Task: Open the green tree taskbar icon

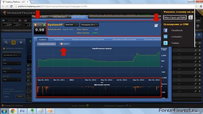Action: tap(32, 111)
